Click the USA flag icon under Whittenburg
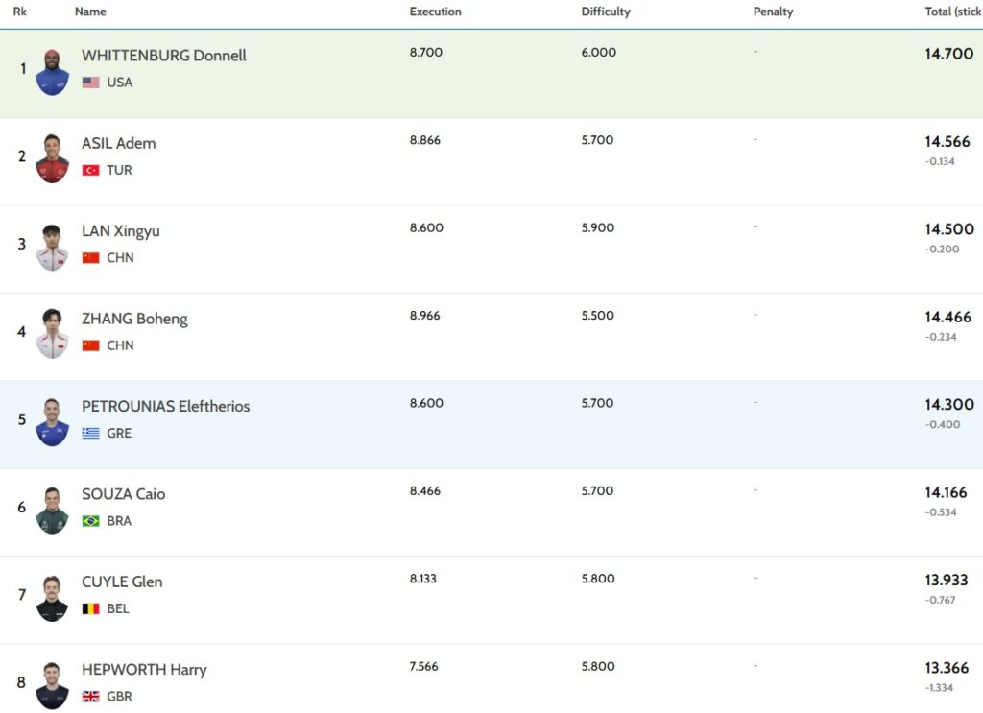 [x=91, y=83]
